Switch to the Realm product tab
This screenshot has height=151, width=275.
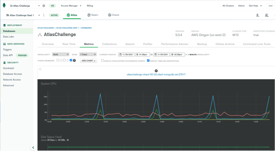93,15
